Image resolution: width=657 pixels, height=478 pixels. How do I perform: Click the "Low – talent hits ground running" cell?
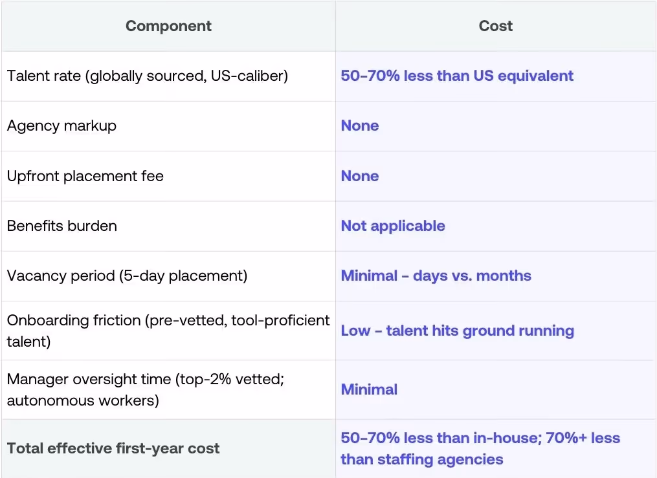[457, 331]
